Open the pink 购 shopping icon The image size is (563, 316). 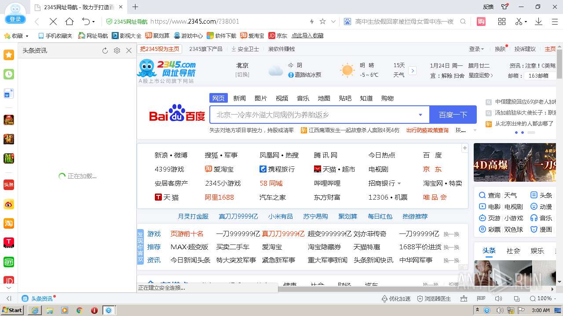click(x=481, y=22)
